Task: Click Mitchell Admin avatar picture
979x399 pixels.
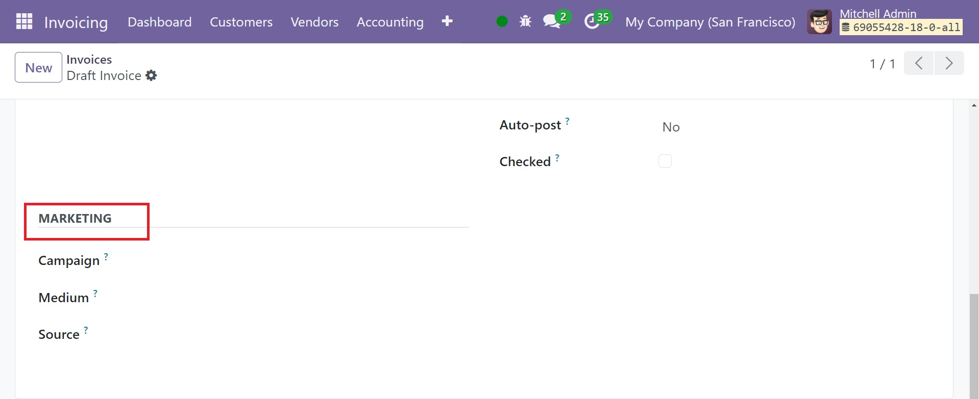Action: (819, 22)
